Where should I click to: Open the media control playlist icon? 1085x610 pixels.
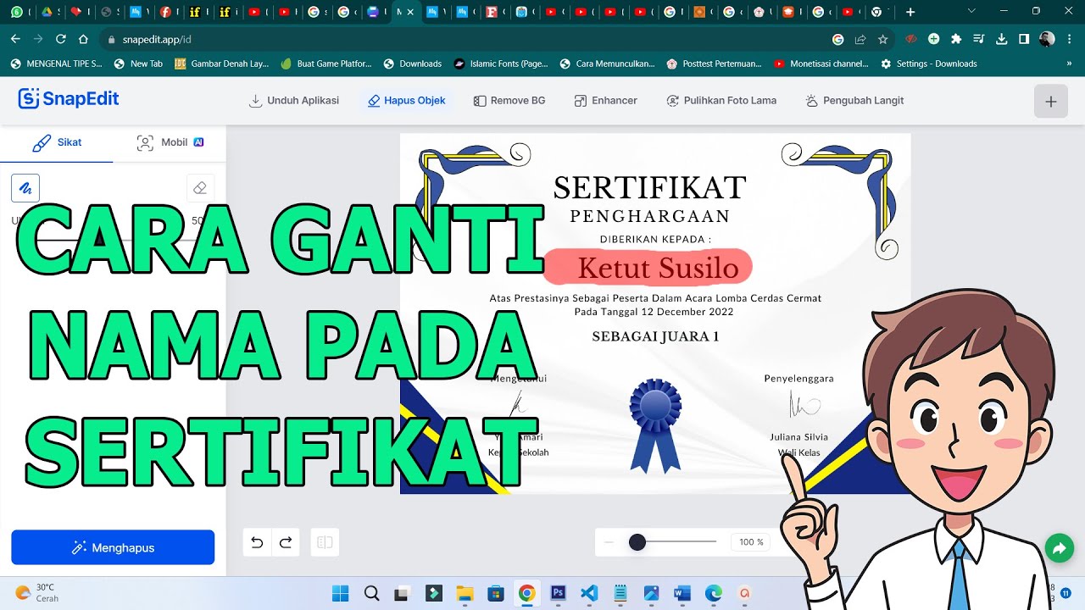pos(979,39)
